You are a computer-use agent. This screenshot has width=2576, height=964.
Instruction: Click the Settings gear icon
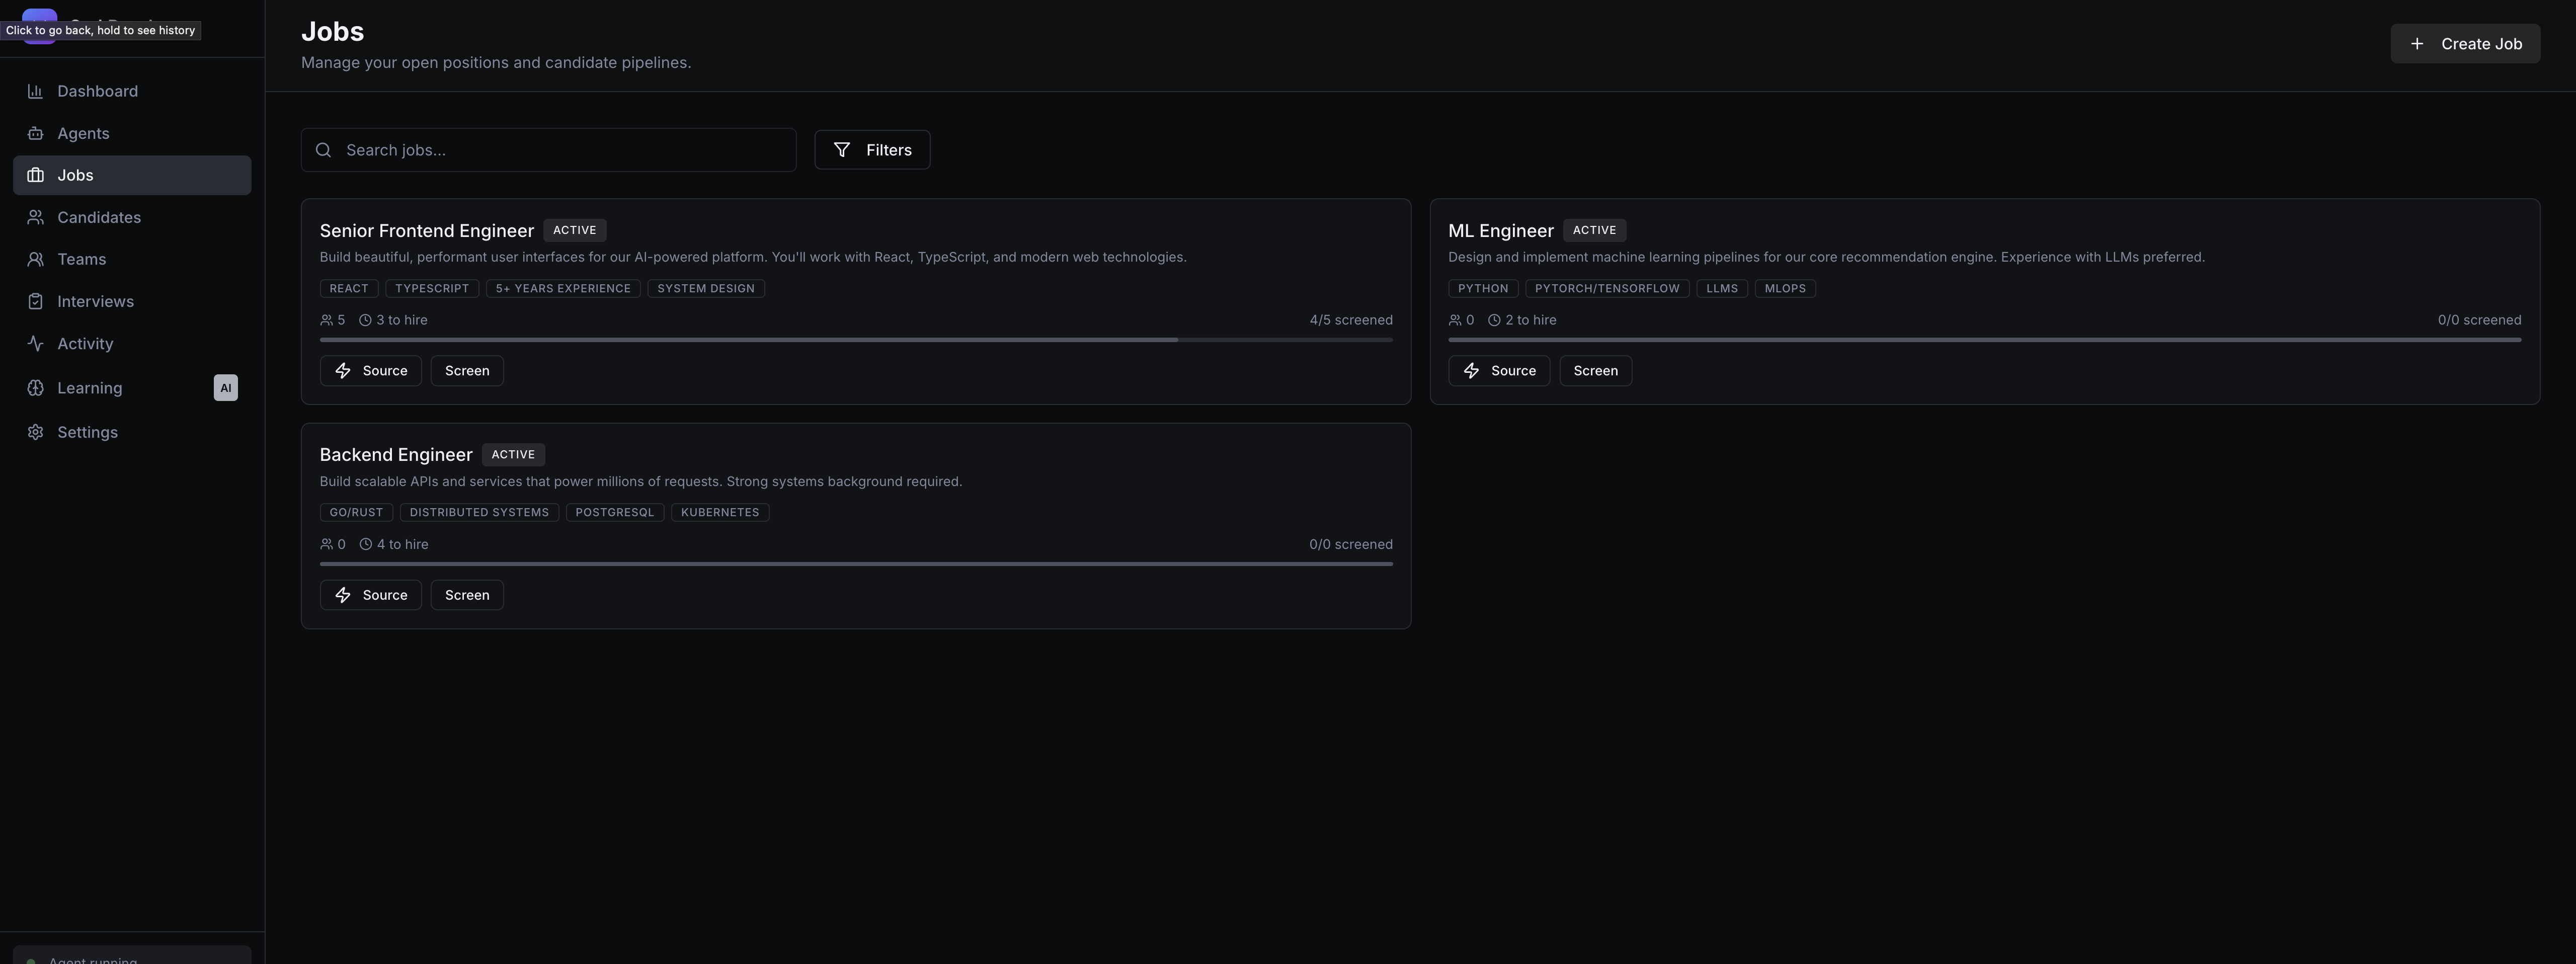point(35,432)
